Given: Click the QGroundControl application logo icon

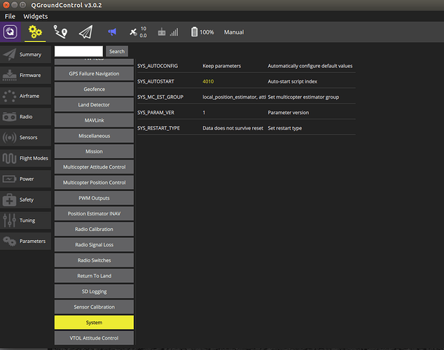Looking at the screenshot, I should tap(11, 32).
